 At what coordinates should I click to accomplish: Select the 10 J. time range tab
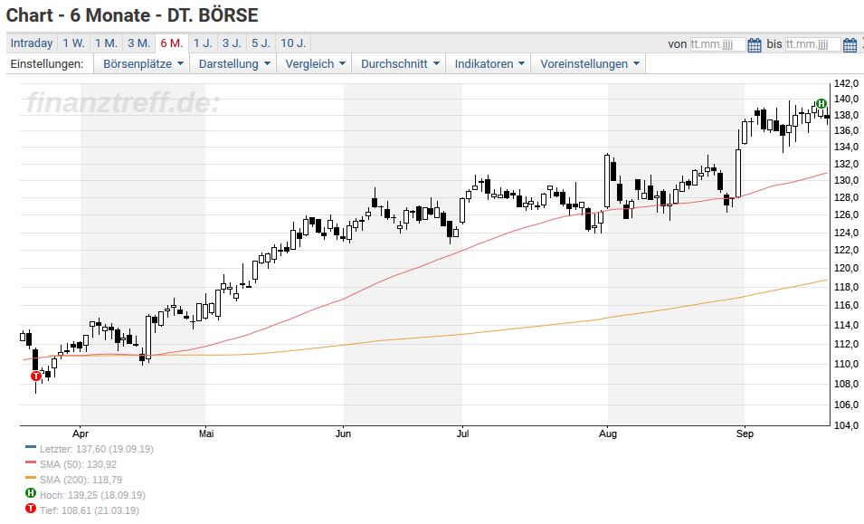[x=293, y=43]
